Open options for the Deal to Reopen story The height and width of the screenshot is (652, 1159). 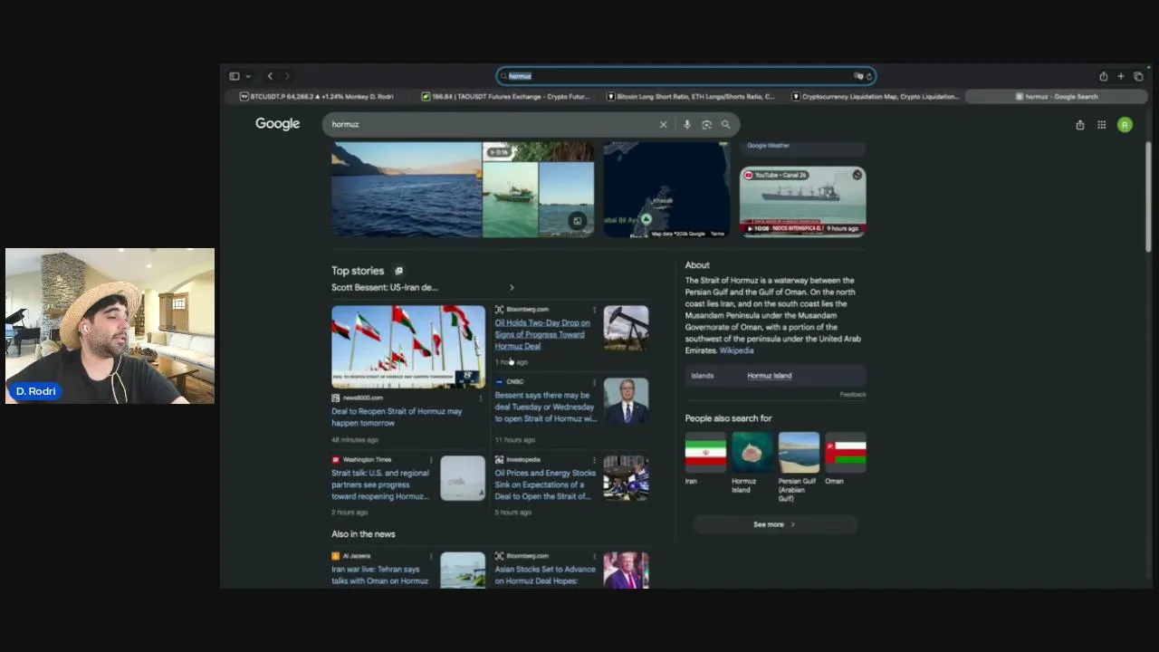tap(480, 398)
